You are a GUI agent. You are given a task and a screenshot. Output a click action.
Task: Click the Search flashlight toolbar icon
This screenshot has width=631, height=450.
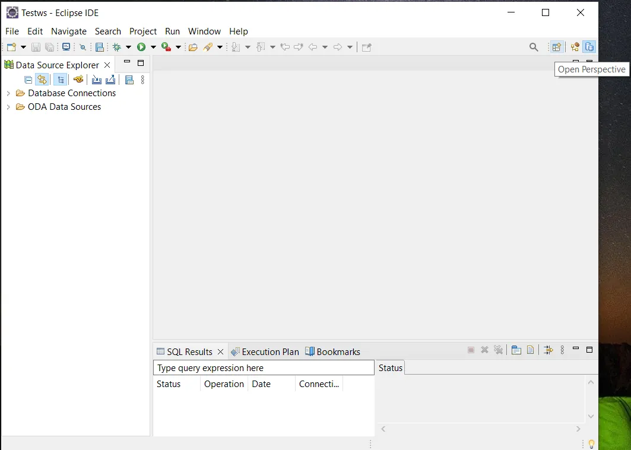click(208, 47)
